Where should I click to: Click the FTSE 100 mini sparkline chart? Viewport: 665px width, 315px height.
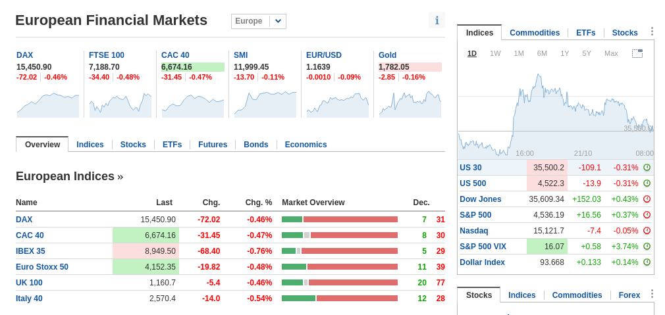[120, 105]
